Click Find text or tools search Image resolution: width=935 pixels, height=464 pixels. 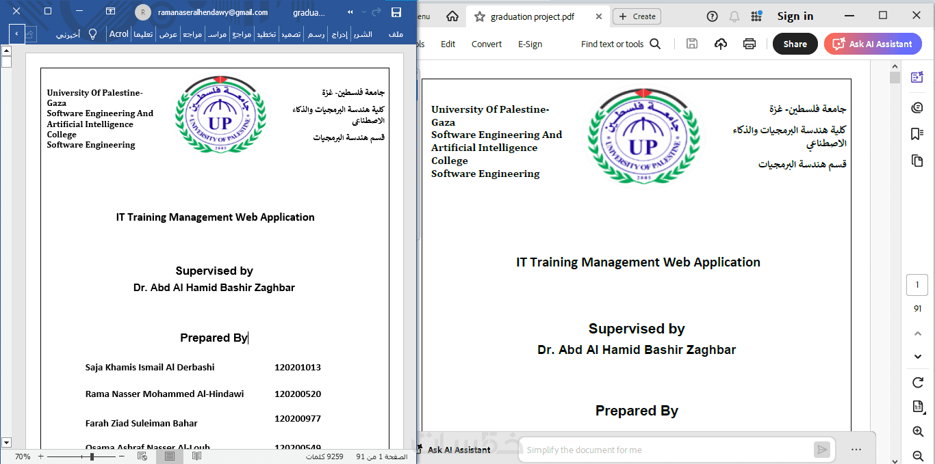point(621,44)
